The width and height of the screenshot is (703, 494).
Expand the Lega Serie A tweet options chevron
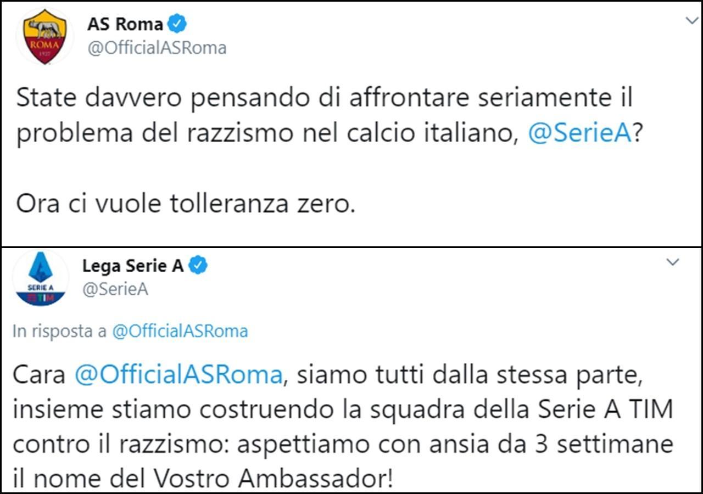point(672,262)
